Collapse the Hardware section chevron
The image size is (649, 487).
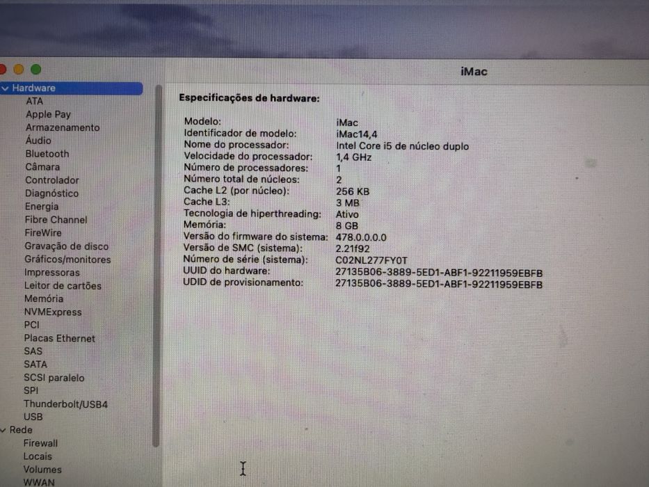point(5,88)
